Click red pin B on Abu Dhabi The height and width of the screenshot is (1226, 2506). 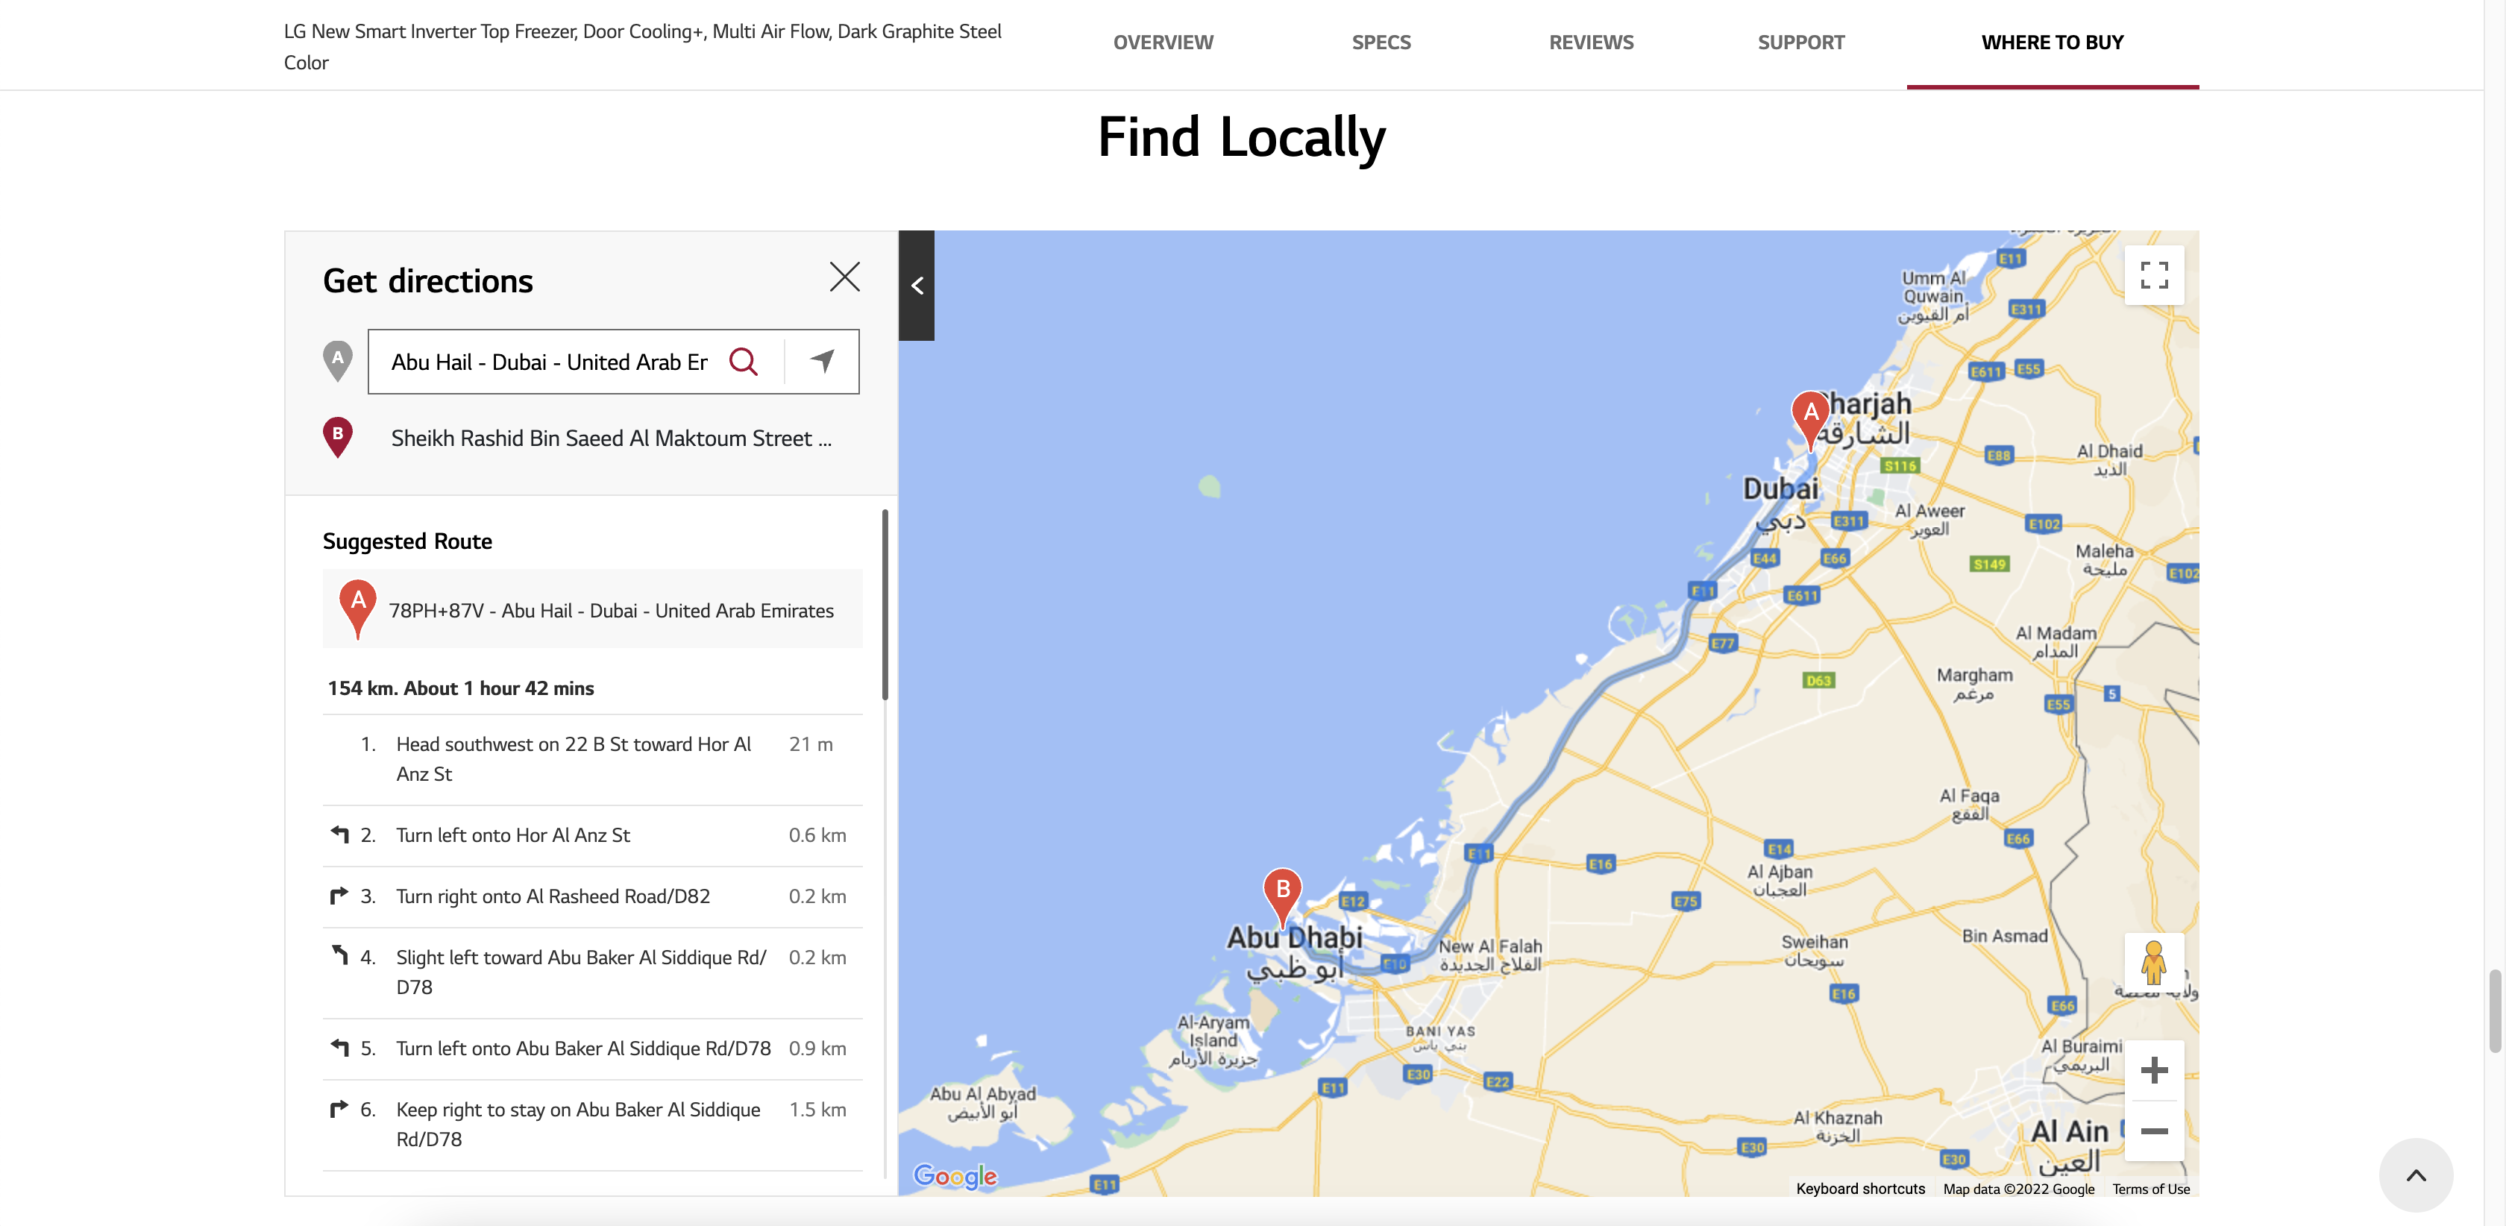pos(1282,897)
